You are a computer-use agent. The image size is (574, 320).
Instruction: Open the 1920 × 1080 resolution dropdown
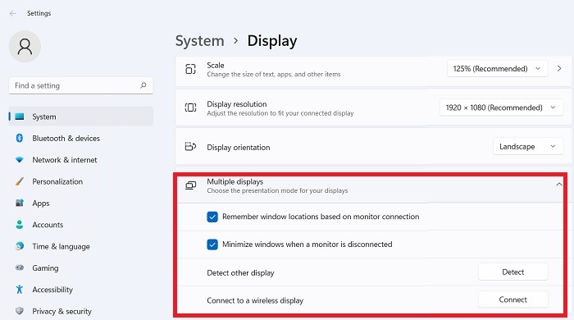click(501, 107)
